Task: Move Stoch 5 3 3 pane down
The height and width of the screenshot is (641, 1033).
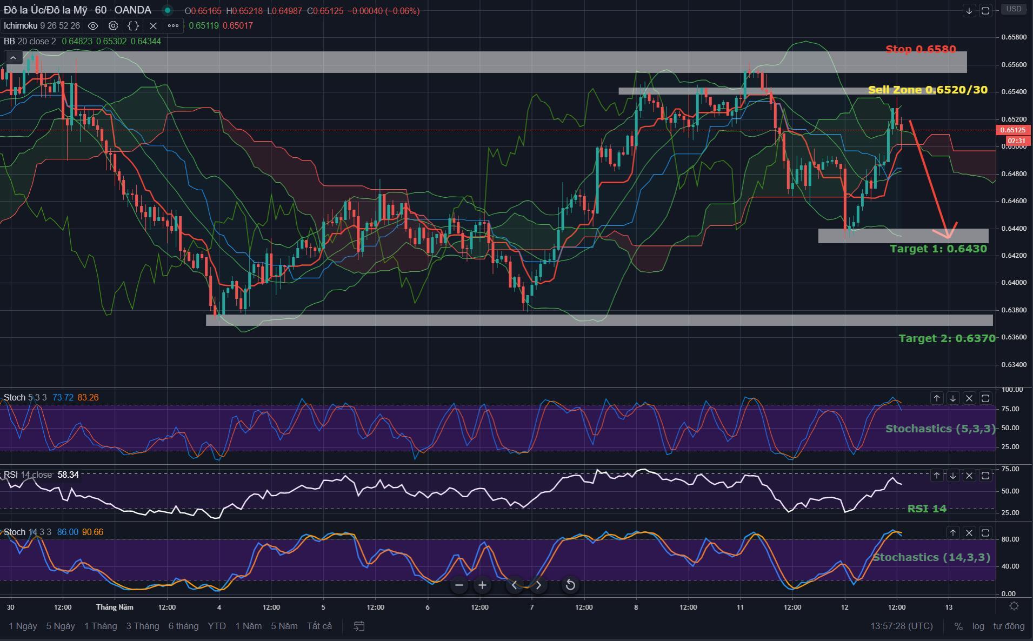Action: click(953, 398)
